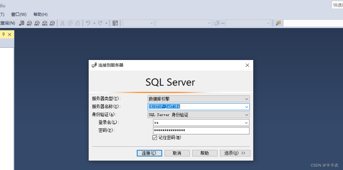
Task: Click the Redo arrow icon
Action: coord(100,23)
